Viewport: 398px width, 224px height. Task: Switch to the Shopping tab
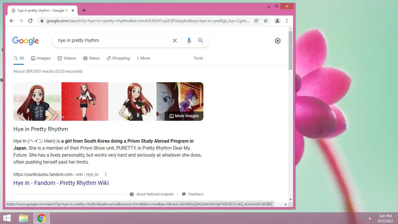point(118,58)
